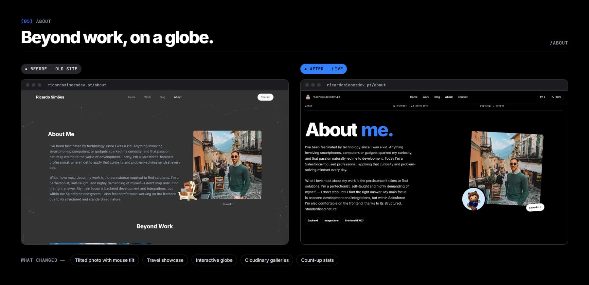The image size is (589, 285).
Task: Click the tilted street photo in After preview
Action: pyautogui.click(x=507, y=169)
